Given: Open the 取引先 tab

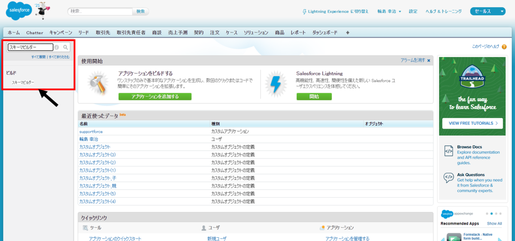Looking at the screenshot, I should [x=103, y=33].
